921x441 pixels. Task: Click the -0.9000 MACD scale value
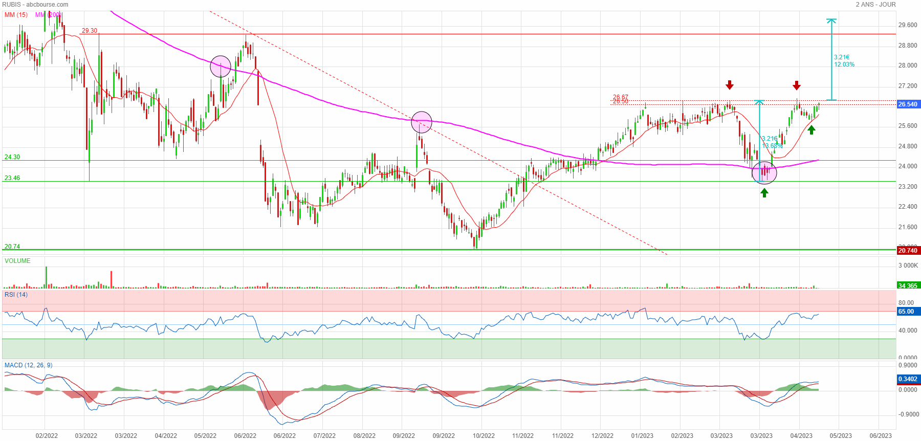[908, 414]
